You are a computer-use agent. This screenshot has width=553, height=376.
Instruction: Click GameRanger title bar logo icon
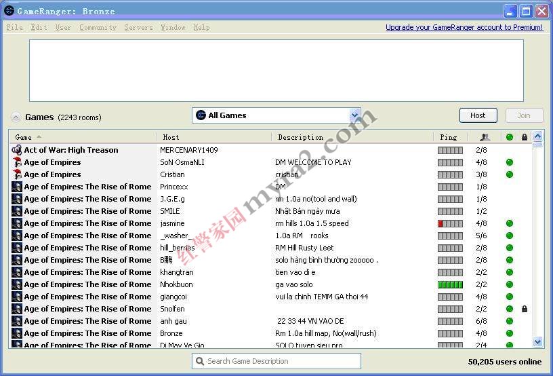tap(9, 11)
